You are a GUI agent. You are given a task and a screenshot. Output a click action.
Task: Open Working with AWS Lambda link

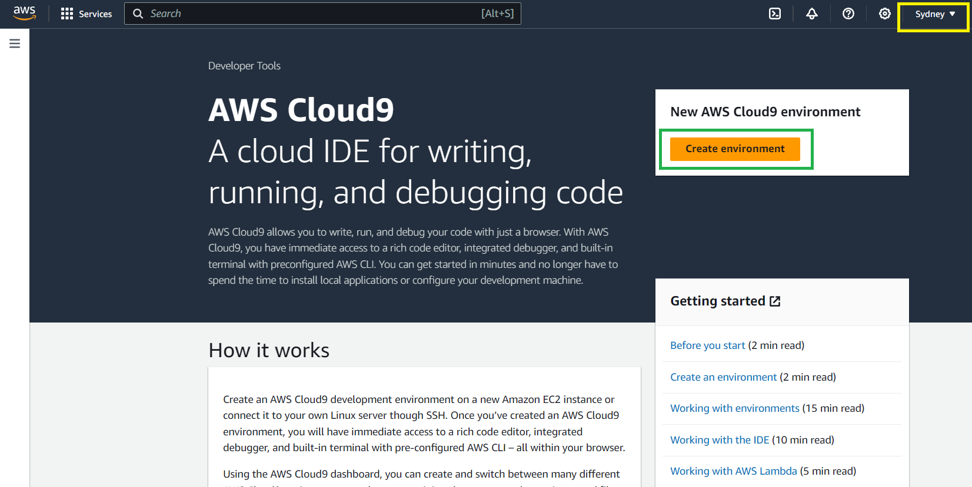[x=734, y=471]
